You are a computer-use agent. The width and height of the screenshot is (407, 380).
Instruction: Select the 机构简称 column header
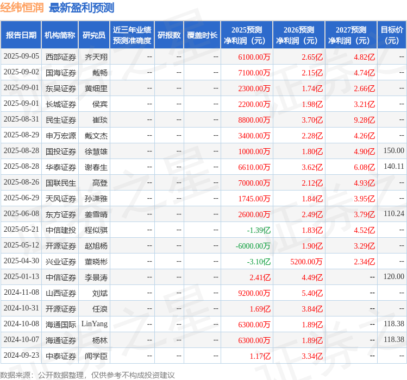coord(60,35)
